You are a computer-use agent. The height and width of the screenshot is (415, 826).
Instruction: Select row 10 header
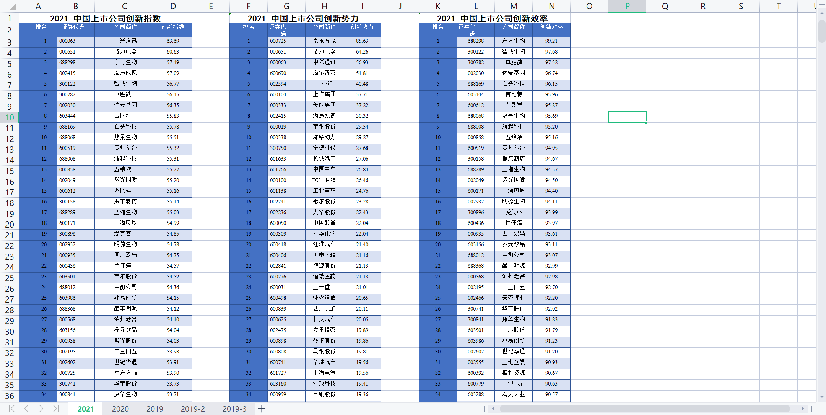click(10, 117)
